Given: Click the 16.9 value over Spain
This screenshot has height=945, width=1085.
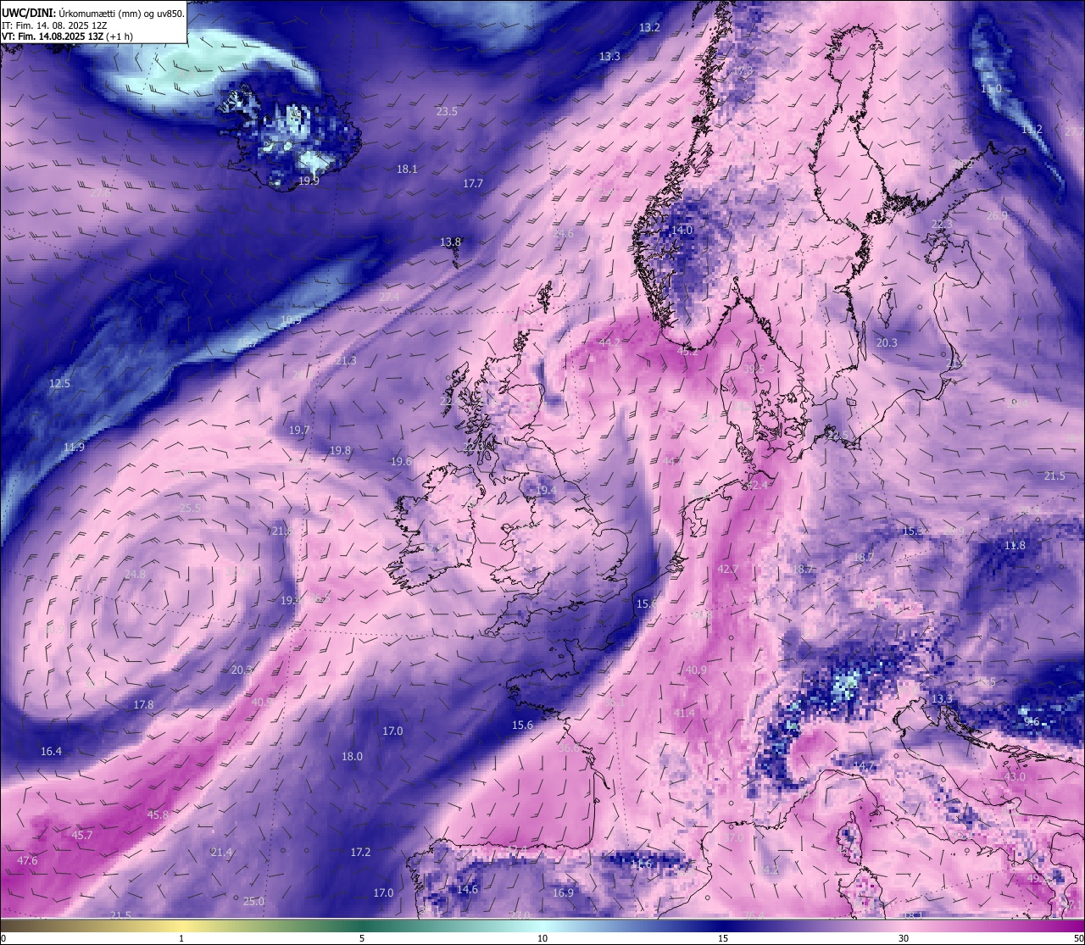Looking at the screenshot, I should (x=563, y=893).
